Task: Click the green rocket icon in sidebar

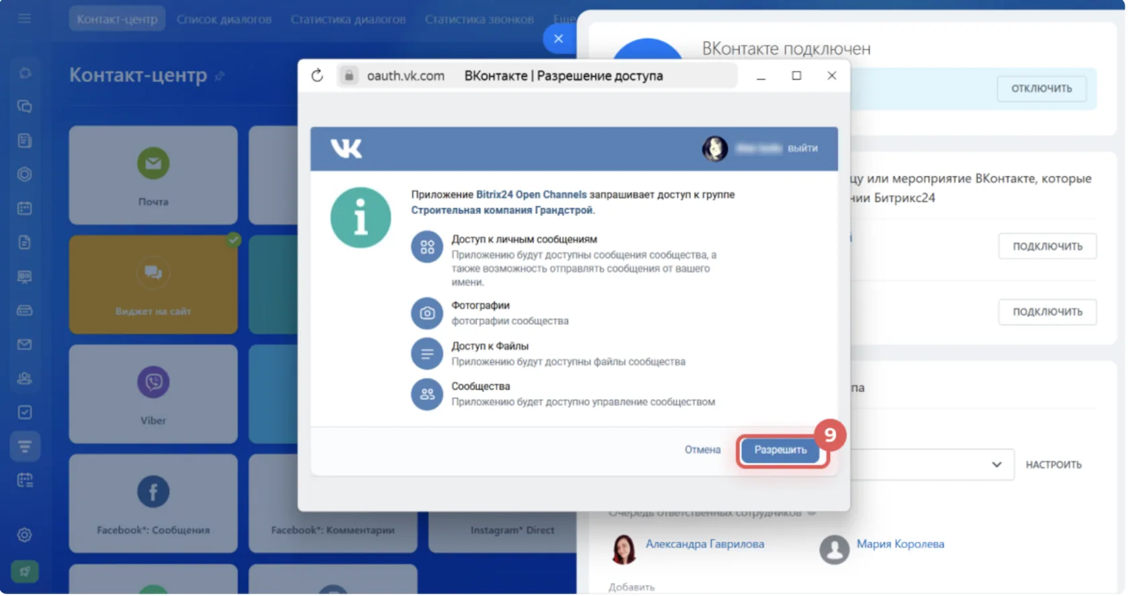Action: pos(25,571)
